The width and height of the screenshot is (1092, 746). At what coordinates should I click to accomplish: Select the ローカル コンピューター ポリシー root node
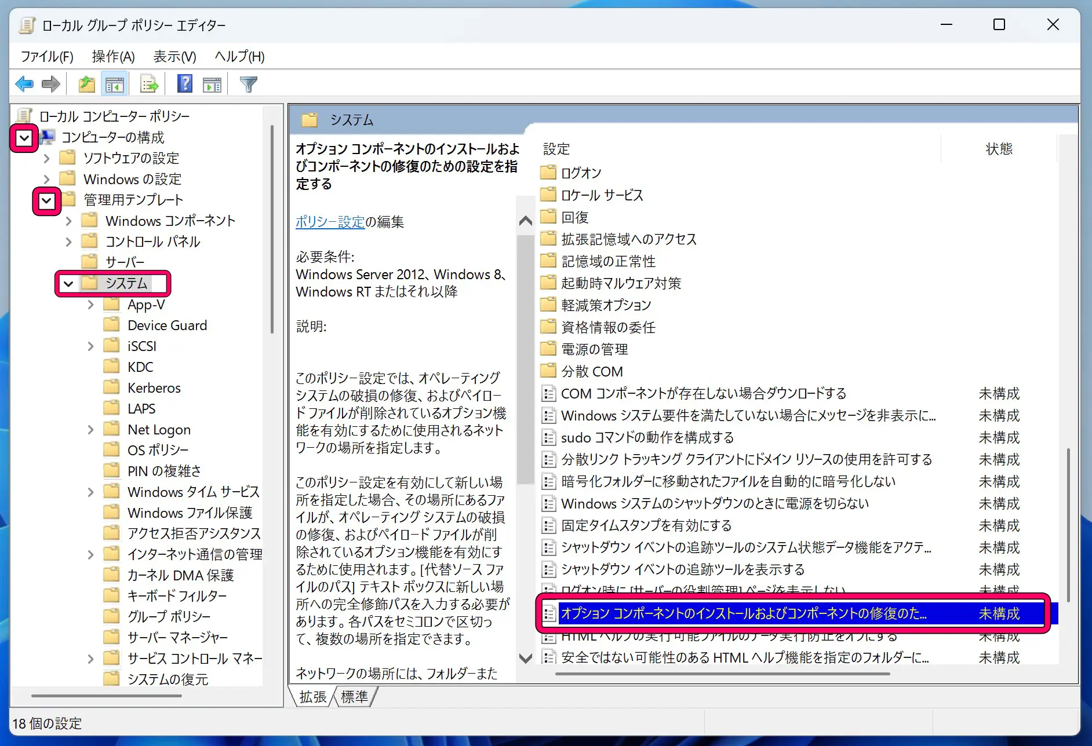coord(114,116)
